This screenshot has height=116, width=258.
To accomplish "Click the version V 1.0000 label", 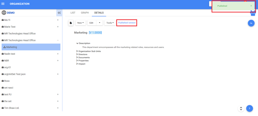I will tap(95, 33).
